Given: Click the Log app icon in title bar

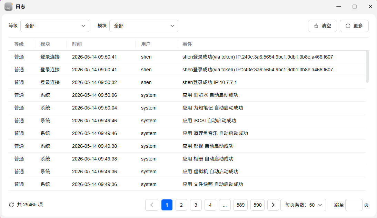Looking at the screenshot, I should tap(8, 7).
